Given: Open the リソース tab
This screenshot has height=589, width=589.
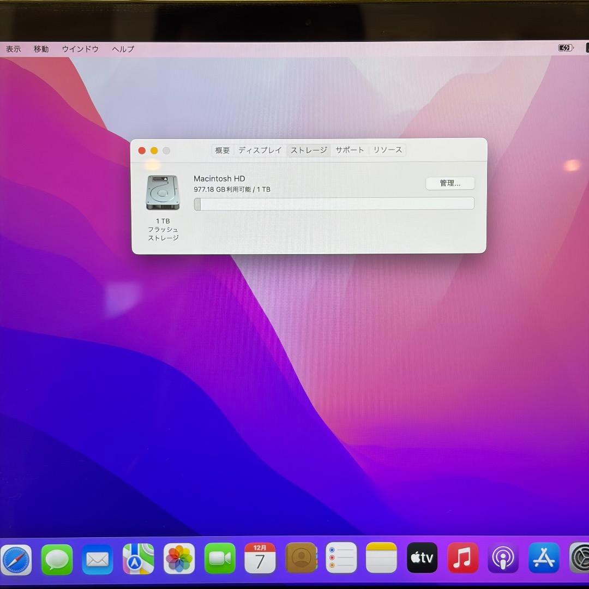Looking at the screenshot, I should pos(387,150).
